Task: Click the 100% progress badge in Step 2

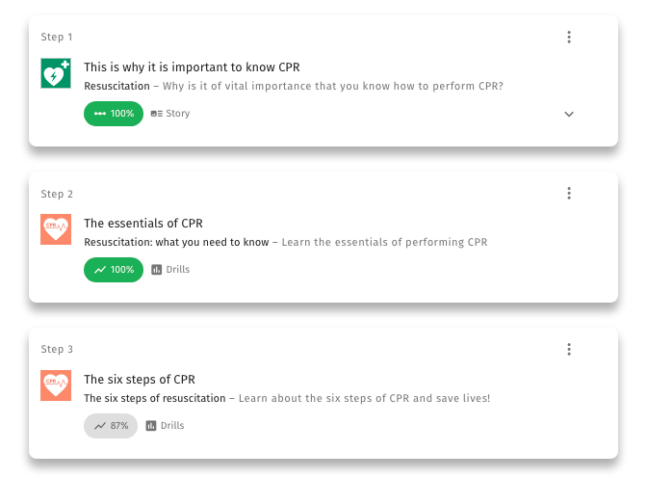Action: click(114, 270)
